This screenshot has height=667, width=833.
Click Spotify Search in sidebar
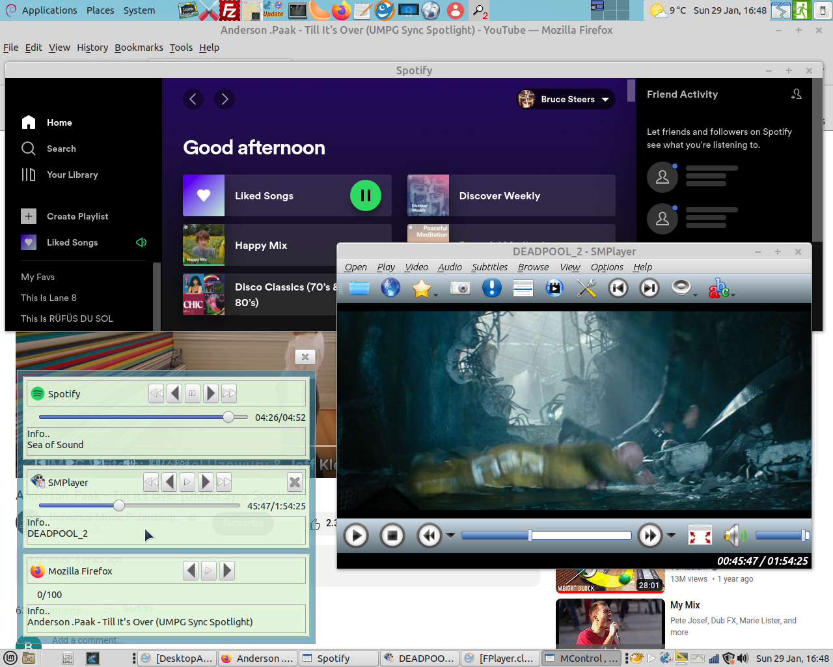[x=61, y=149]
